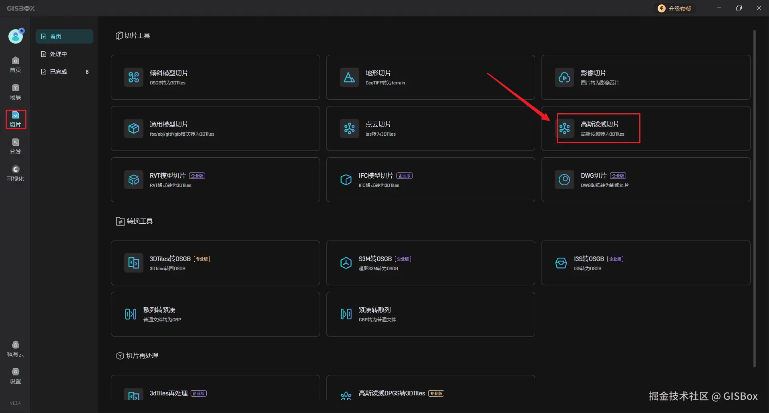Open the I3S转OSGB converter title
This screenshot has height=413, width=769.
(x=589, y=259)
